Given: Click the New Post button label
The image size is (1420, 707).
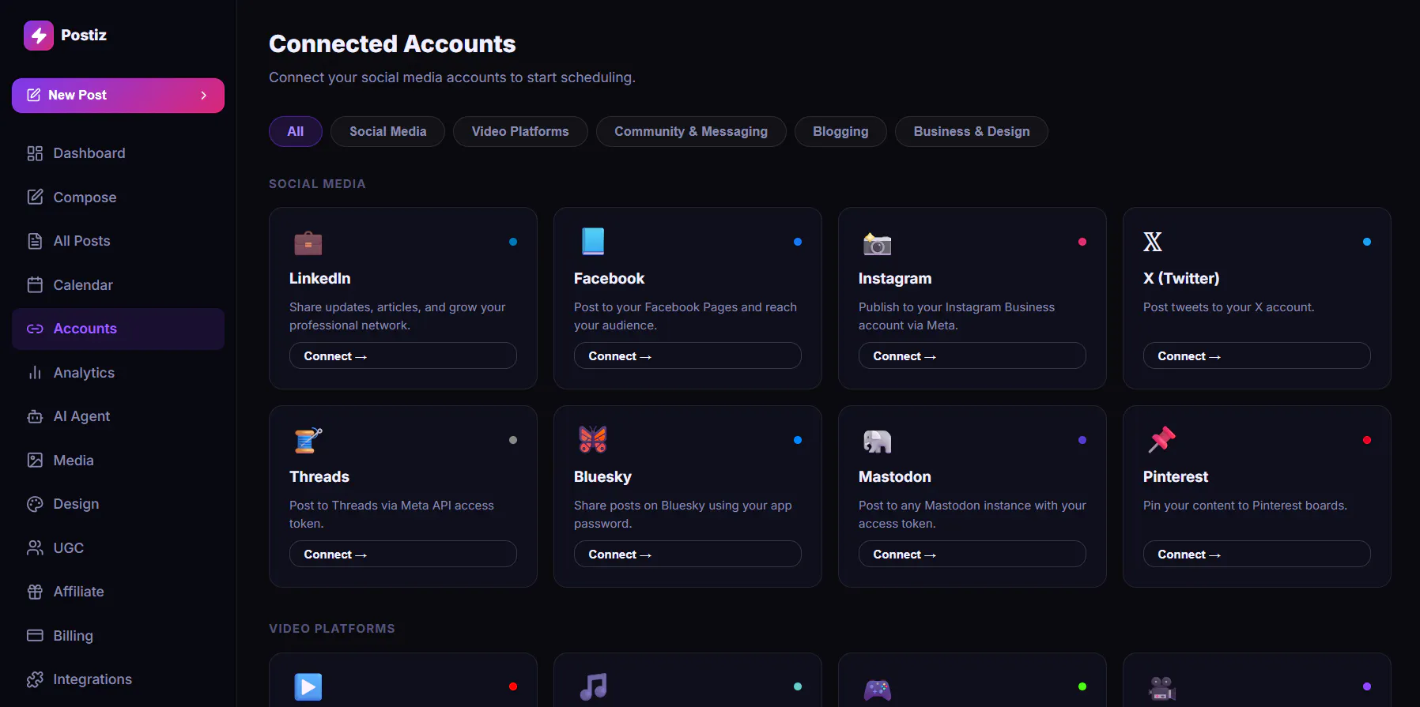Looking at the screenshot, I should tap(77, 95).
